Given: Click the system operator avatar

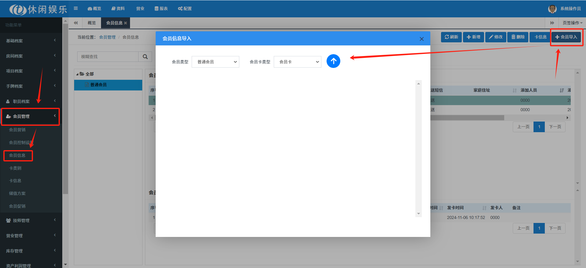Looking at the screenshot, I should coord(552,9).
